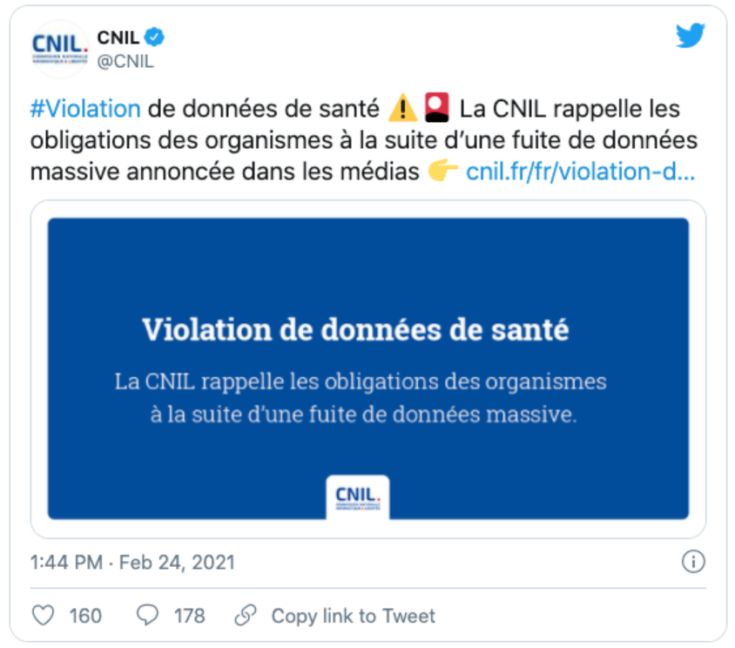Like the tweet with the heart icon
The width and height of the screenshot is (735, 648).
(x=43, y=615)
